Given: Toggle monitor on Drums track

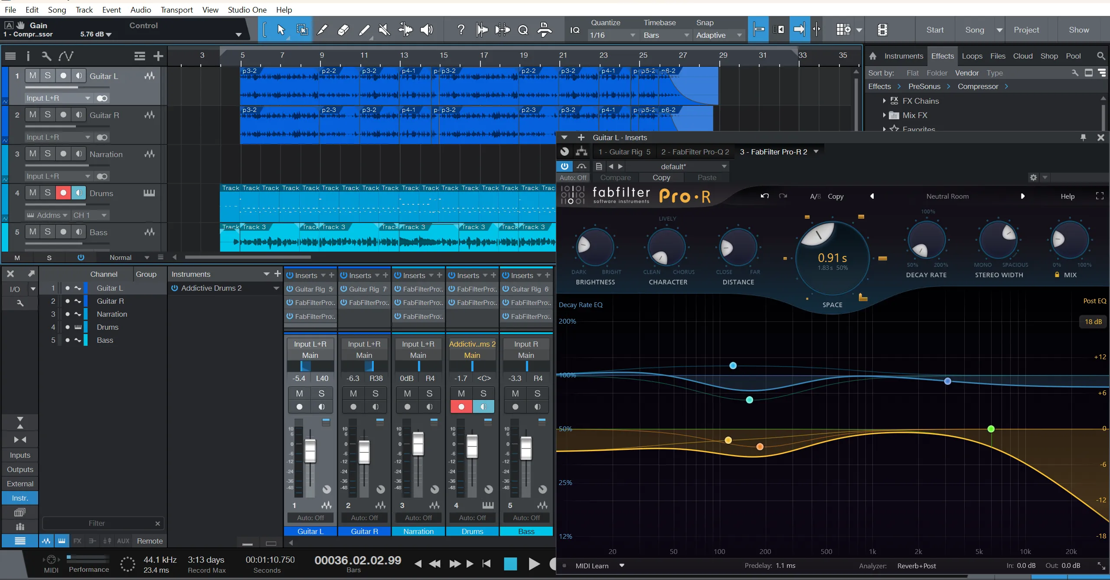Looking at the screenshot, I should (x=78, y=193).
